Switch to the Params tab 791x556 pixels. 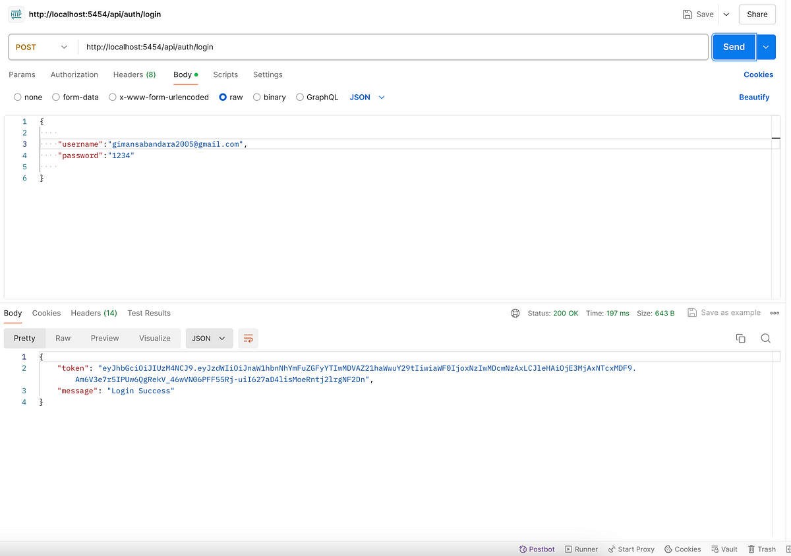(x=22, y=74)
